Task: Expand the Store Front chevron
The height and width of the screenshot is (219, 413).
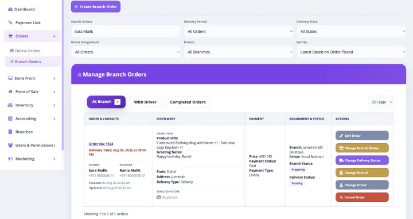Action: pos(54,78)
